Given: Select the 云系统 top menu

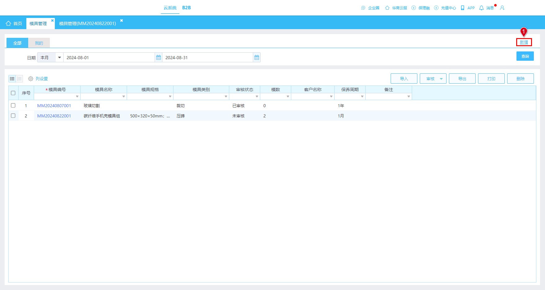Looking at the screenshot, I should [170, 8].
